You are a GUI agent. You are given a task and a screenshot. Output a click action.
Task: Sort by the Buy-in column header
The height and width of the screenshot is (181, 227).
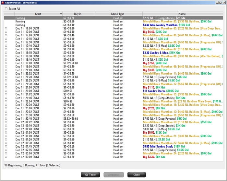point(78,14)
